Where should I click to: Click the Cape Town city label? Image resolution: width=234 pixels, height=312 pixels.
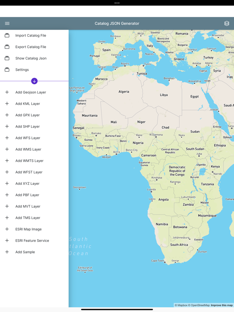click(x=158, y=261)
